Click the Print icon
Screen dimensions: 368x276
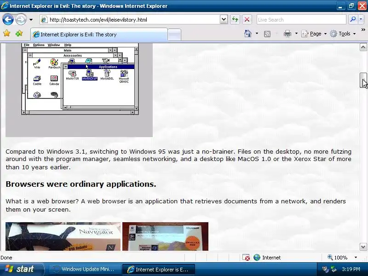point(287,34)
